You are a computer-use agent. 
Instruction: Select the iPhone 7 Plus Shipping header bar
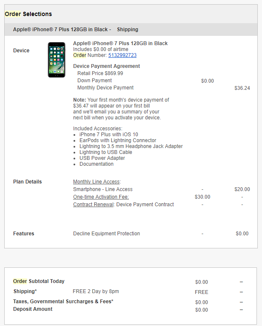click(131, 30)
